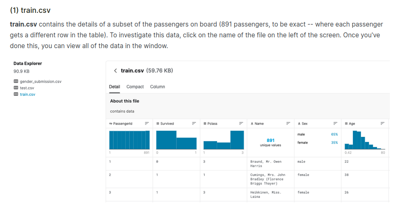Select the Detail view tab

[x=114, y=87]
